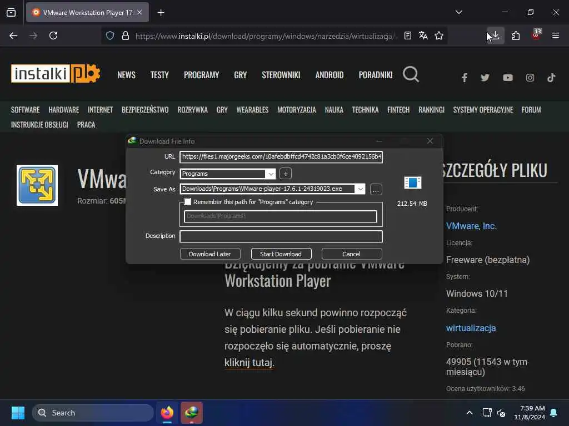Go back to the previous page
Image resolution: width=569 pixels, height=426 pixels.
13,35
